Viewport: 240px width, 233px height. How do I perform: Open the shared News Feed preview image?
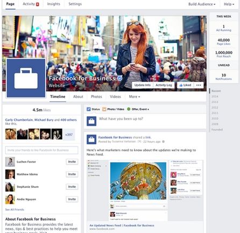(145, 190)
